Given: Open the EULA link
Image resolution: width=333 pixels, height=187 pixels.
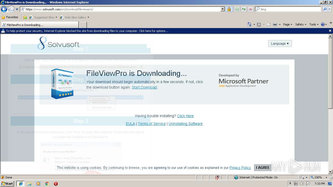Looking at the screenshot, I should pyautogui.click(x=130, y=124).
